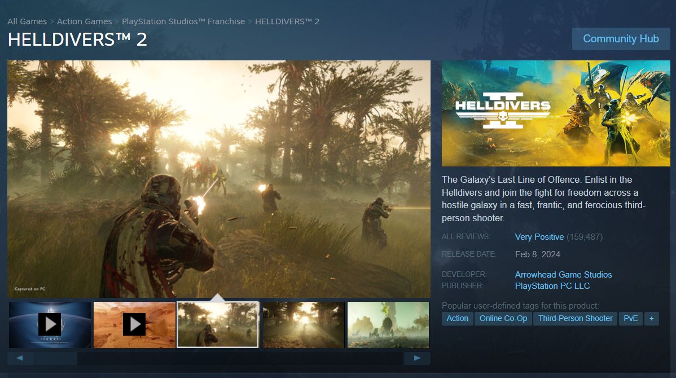676x378 pixels.
Task: Open the Online Co-Op tag
Action: coord(503,318)
